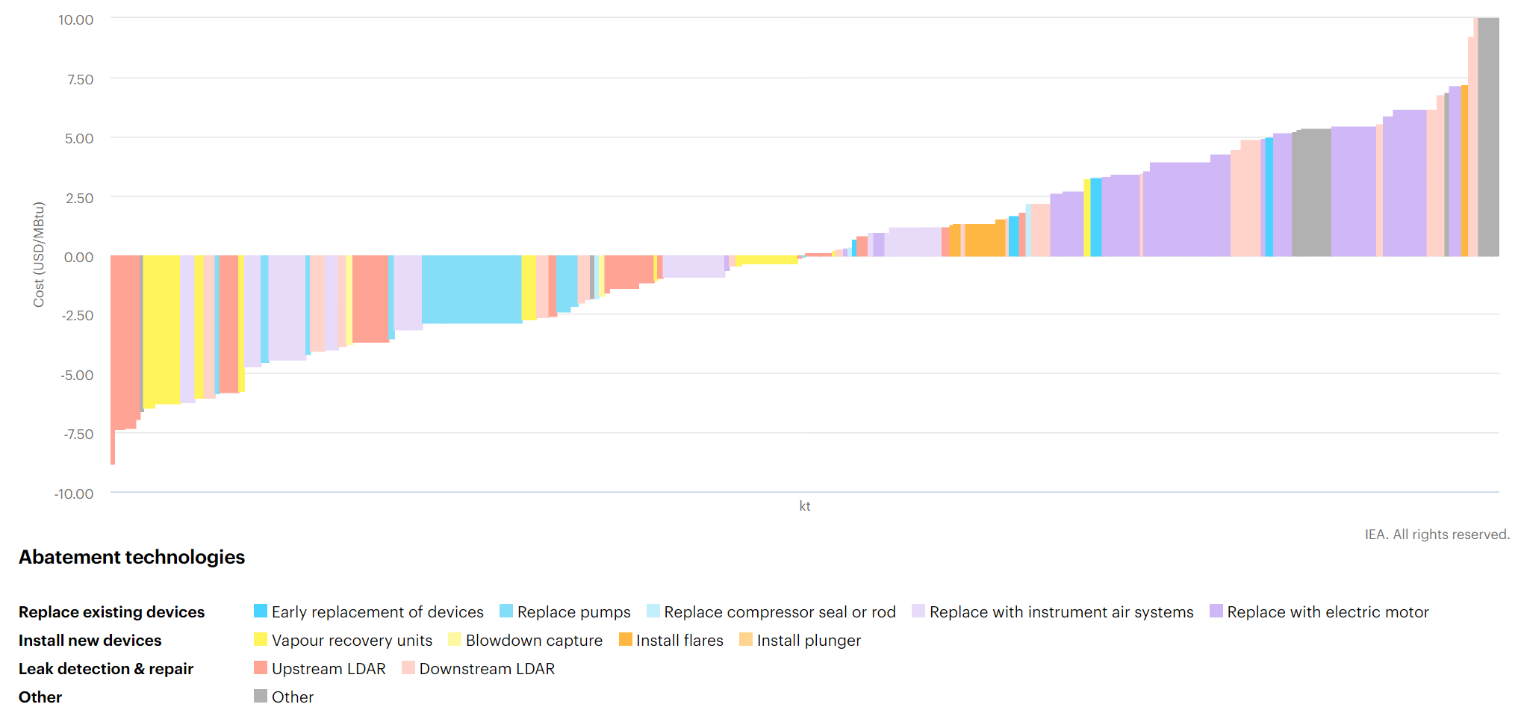Toggle the Blowdown capture legend label
This screenshot has width=1515, height=713.
pyautogui.click(x=534, y=641)
